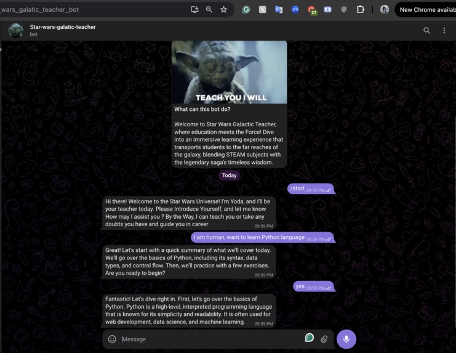This screenshot has height=353, width=456.
Task: Open the Zoom extension icon
Action: coord(295,9)
